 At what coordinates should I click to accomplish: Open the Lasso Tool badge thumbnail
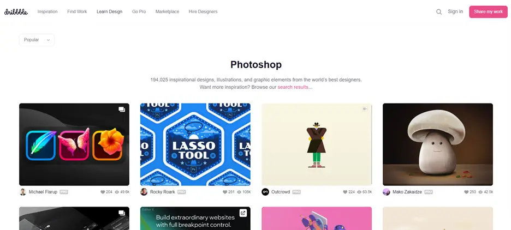(x=195, y=144)
